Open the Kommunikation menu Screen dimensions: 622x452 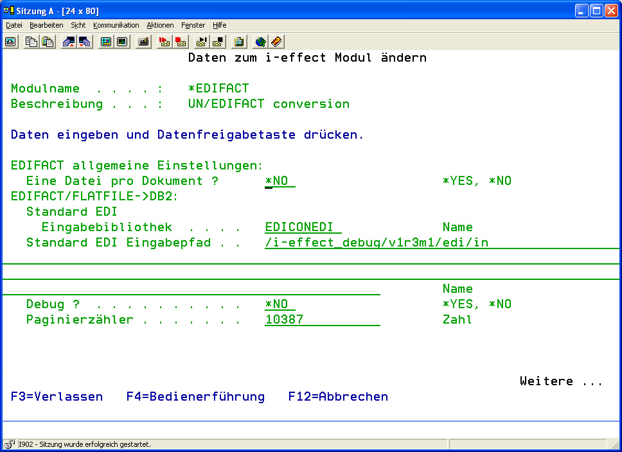(116, 25)
